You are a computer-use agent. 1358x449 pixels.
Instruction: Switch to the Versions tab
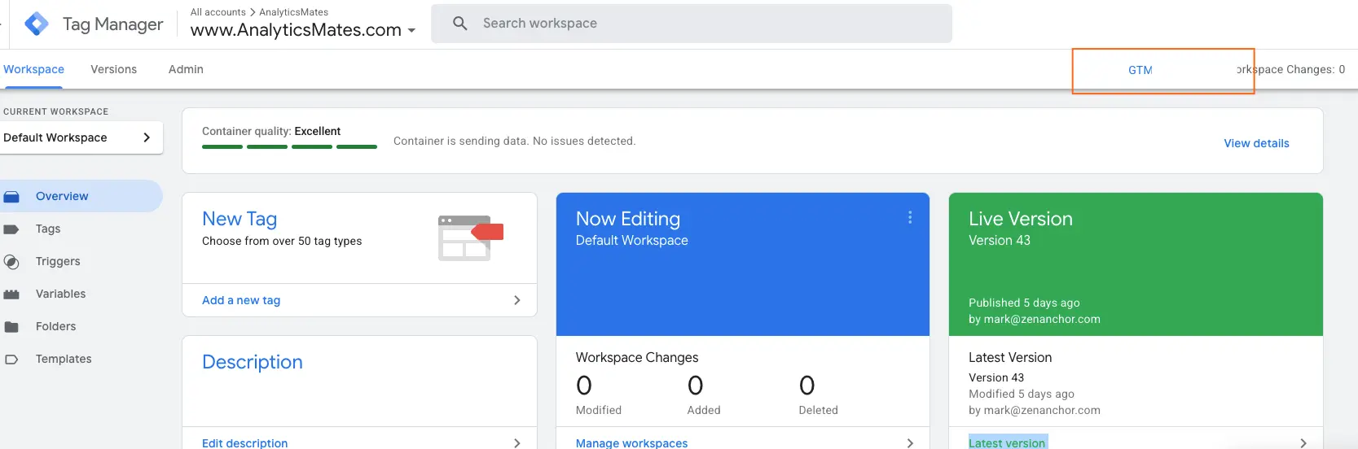pyautogui.click(x=114, y=69)
